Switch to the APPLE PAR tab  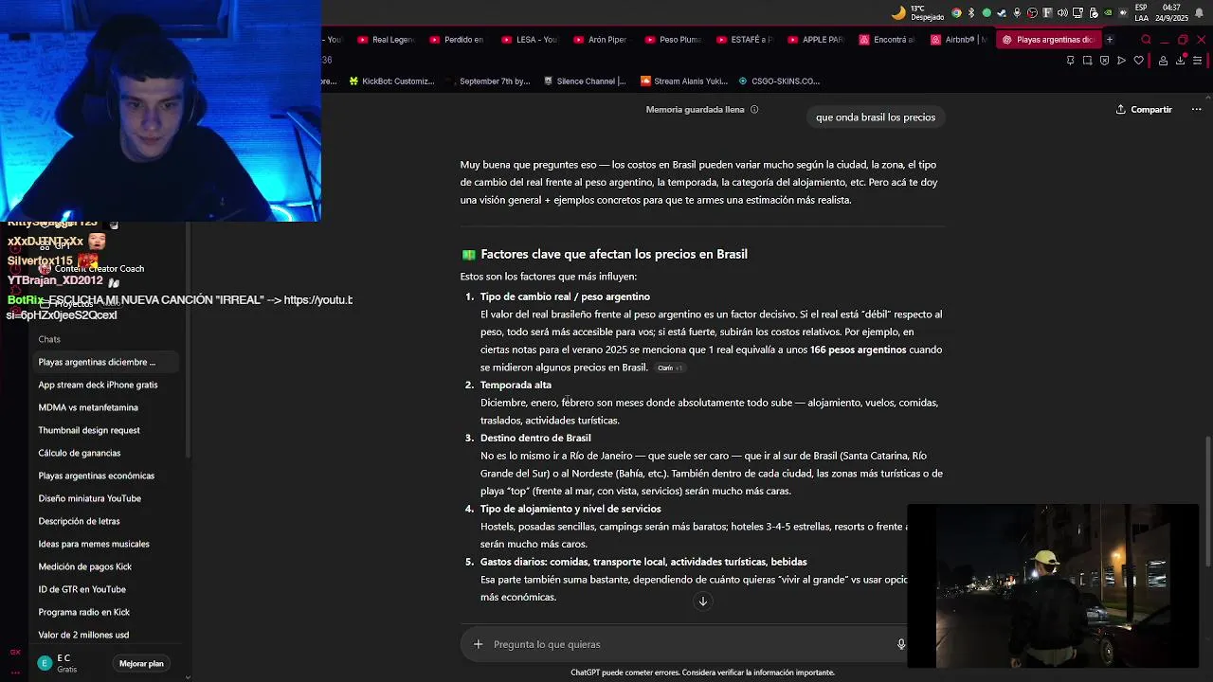coord(816,40)
